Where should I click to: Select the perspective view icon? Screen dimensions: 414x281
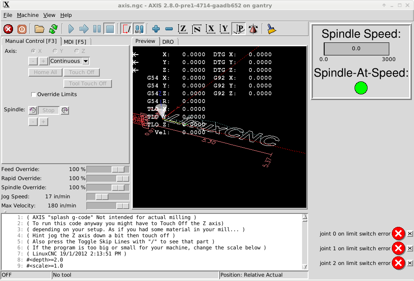coord(239,29)
